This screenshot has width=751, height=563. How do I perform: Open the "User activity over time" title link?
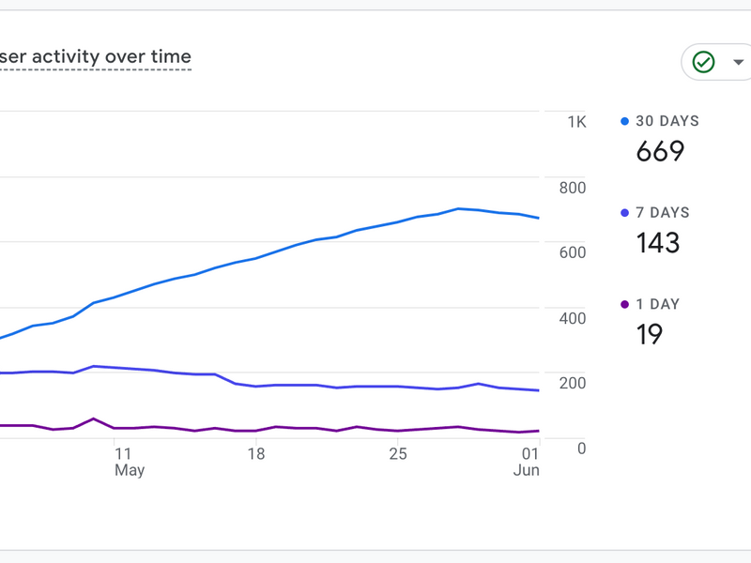click(x=96, y=57)
